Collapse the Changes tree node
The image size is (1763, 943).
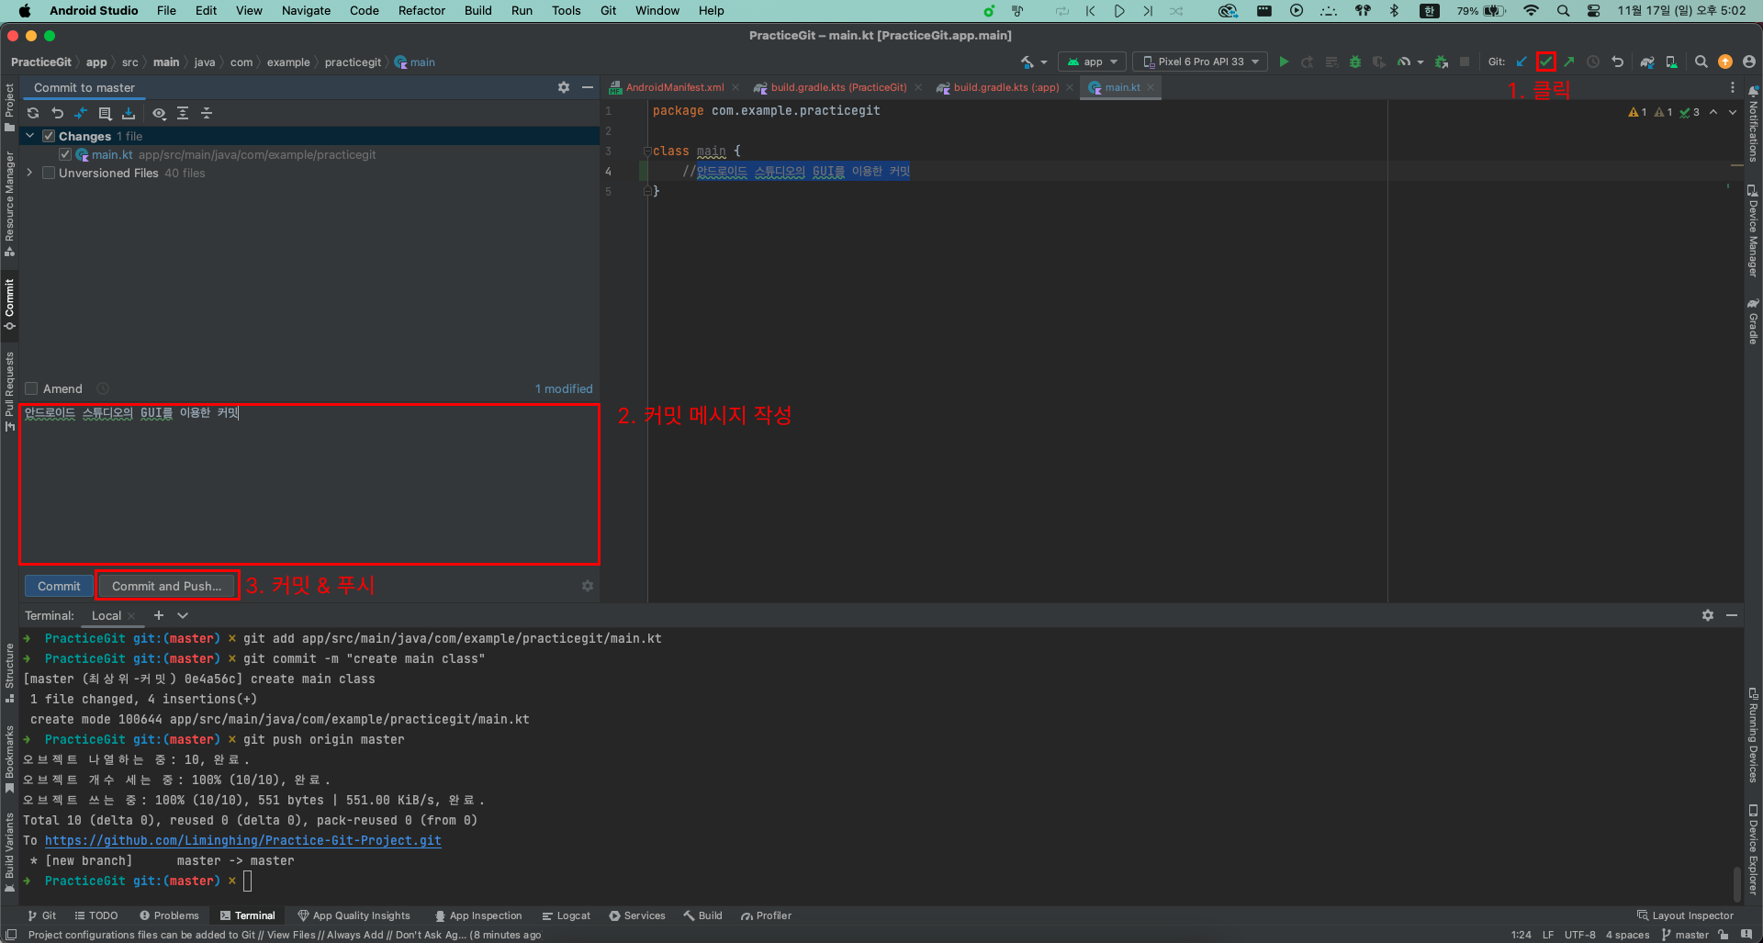coord(30,136)
